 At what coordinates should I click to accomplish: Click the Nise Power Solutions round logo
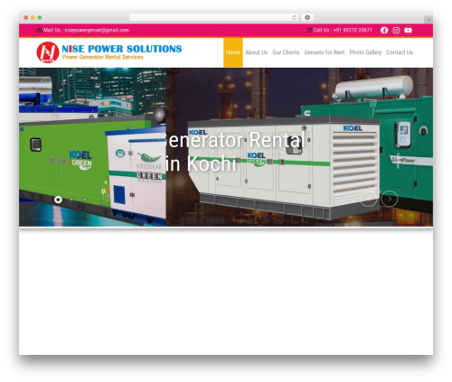pos(48,52)
